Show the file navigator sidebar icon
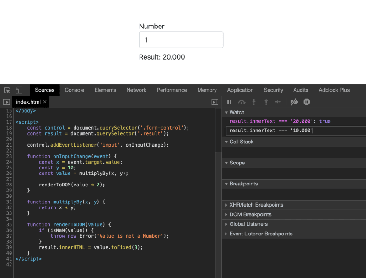The width and height of the screenshot is (366, 278). pyautogui.click(x=6, y=102)
